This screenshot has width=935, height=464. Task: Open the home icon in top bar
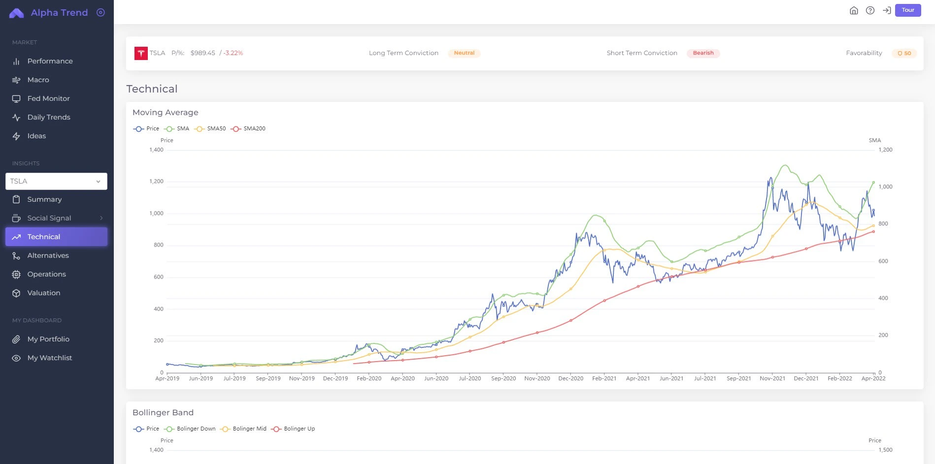(854, 10)
